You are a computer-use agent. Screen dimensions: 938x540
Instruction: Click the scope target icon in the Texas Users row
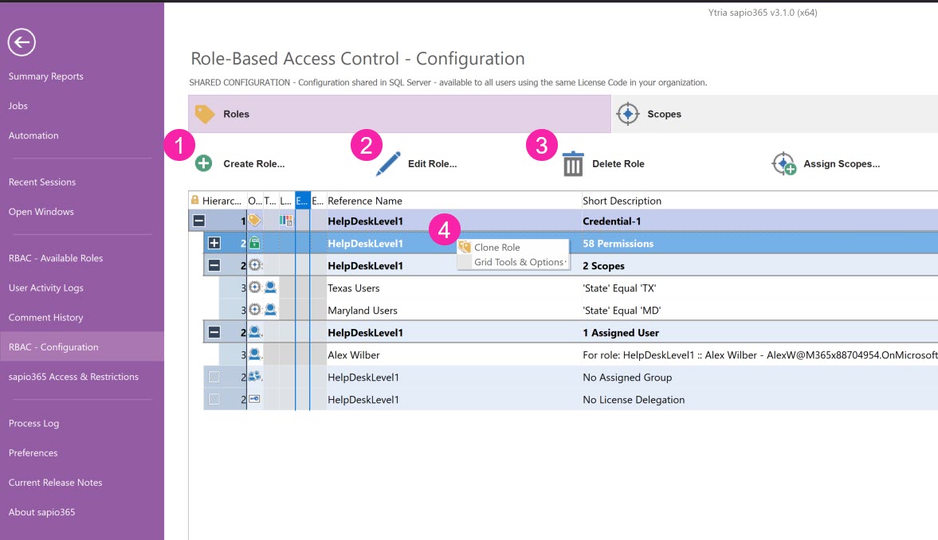tap(254, 288)
